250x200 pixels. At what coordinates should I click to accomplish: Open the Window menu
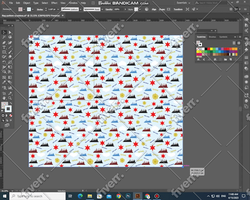[x=73, y=3]
